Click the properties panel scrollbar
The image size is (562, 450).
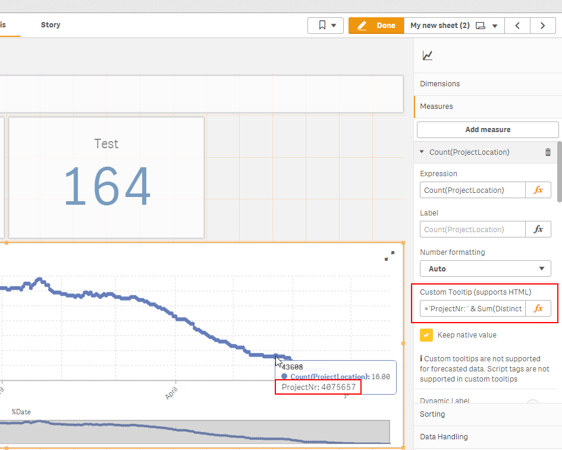click(560, 172)
